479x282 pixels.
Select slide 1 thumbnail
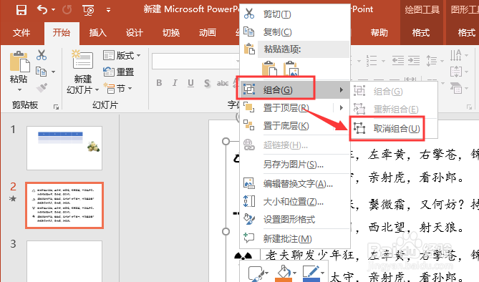click(64, 148)
